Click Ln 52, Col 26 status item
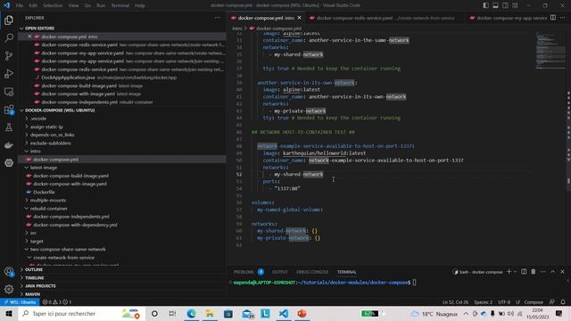571x321 pixels. coord(455,302)
